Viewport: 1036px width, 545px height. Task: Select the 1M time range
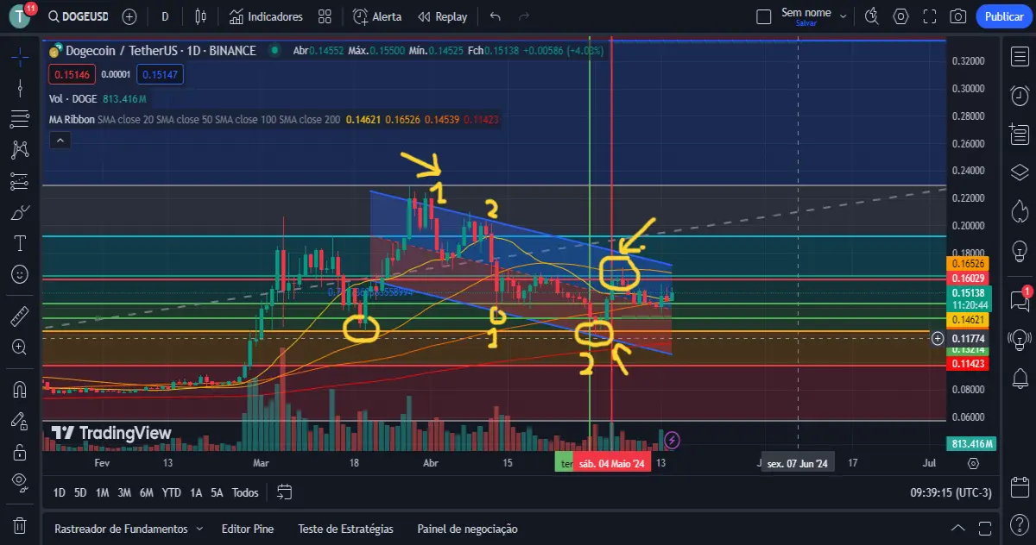click(x=102, y=492)
